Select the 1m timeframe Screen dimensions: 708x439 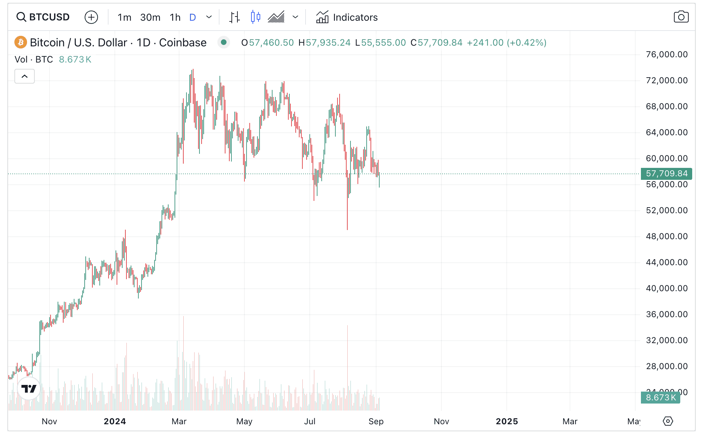tap(124, 17)
